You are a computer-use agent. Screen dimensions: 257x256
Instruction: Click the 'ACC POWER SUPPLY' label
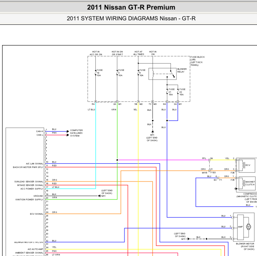click(32, 189)
